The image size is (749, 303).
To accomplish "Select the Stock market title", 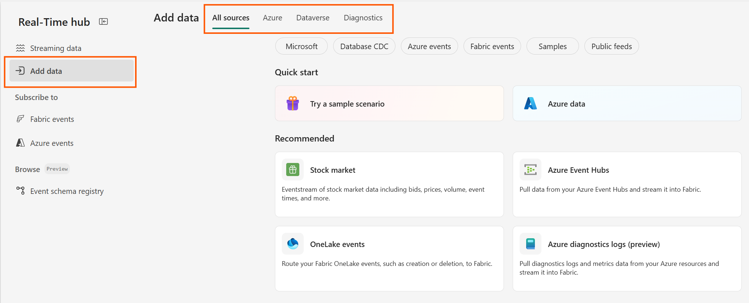I will click(x=332, y=170).
